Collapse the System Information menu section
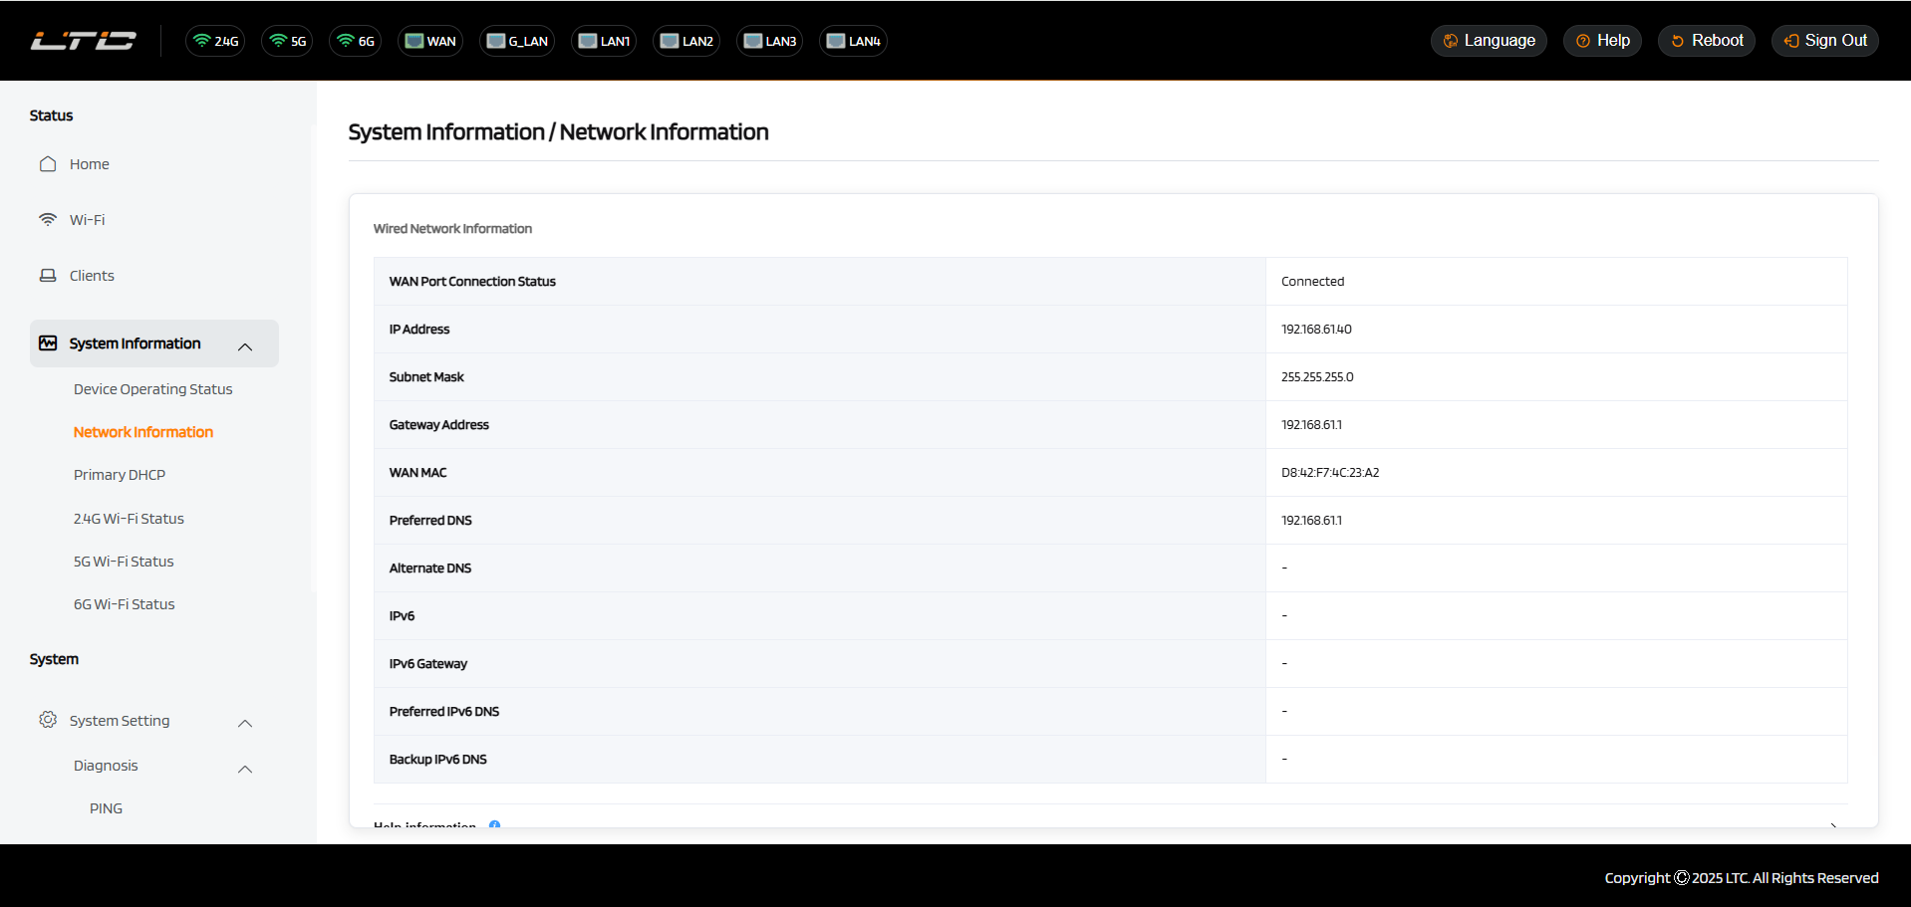Image resolution: width=1911 pixels, height=907 pixels. [245, 344]
